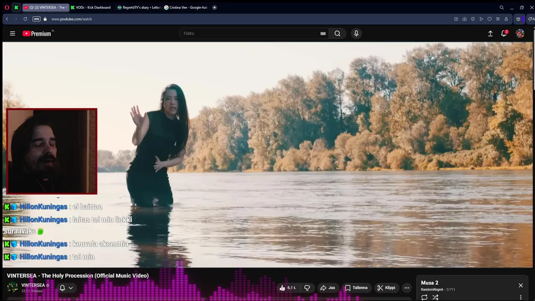Screen dimensions: 535x301
Task: Open the Opera account profile icon
Action: tap(506, 19)
